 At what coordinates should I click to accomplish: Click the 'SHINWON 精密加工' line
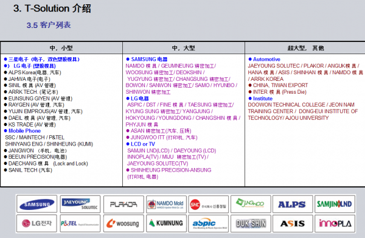(148, 92)
